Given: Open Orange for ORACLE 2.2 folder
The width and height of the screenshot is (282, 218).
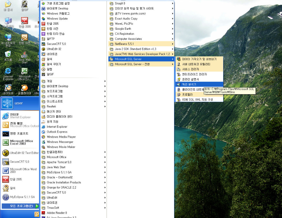Looking at the screenshot, I should [73, 187].
